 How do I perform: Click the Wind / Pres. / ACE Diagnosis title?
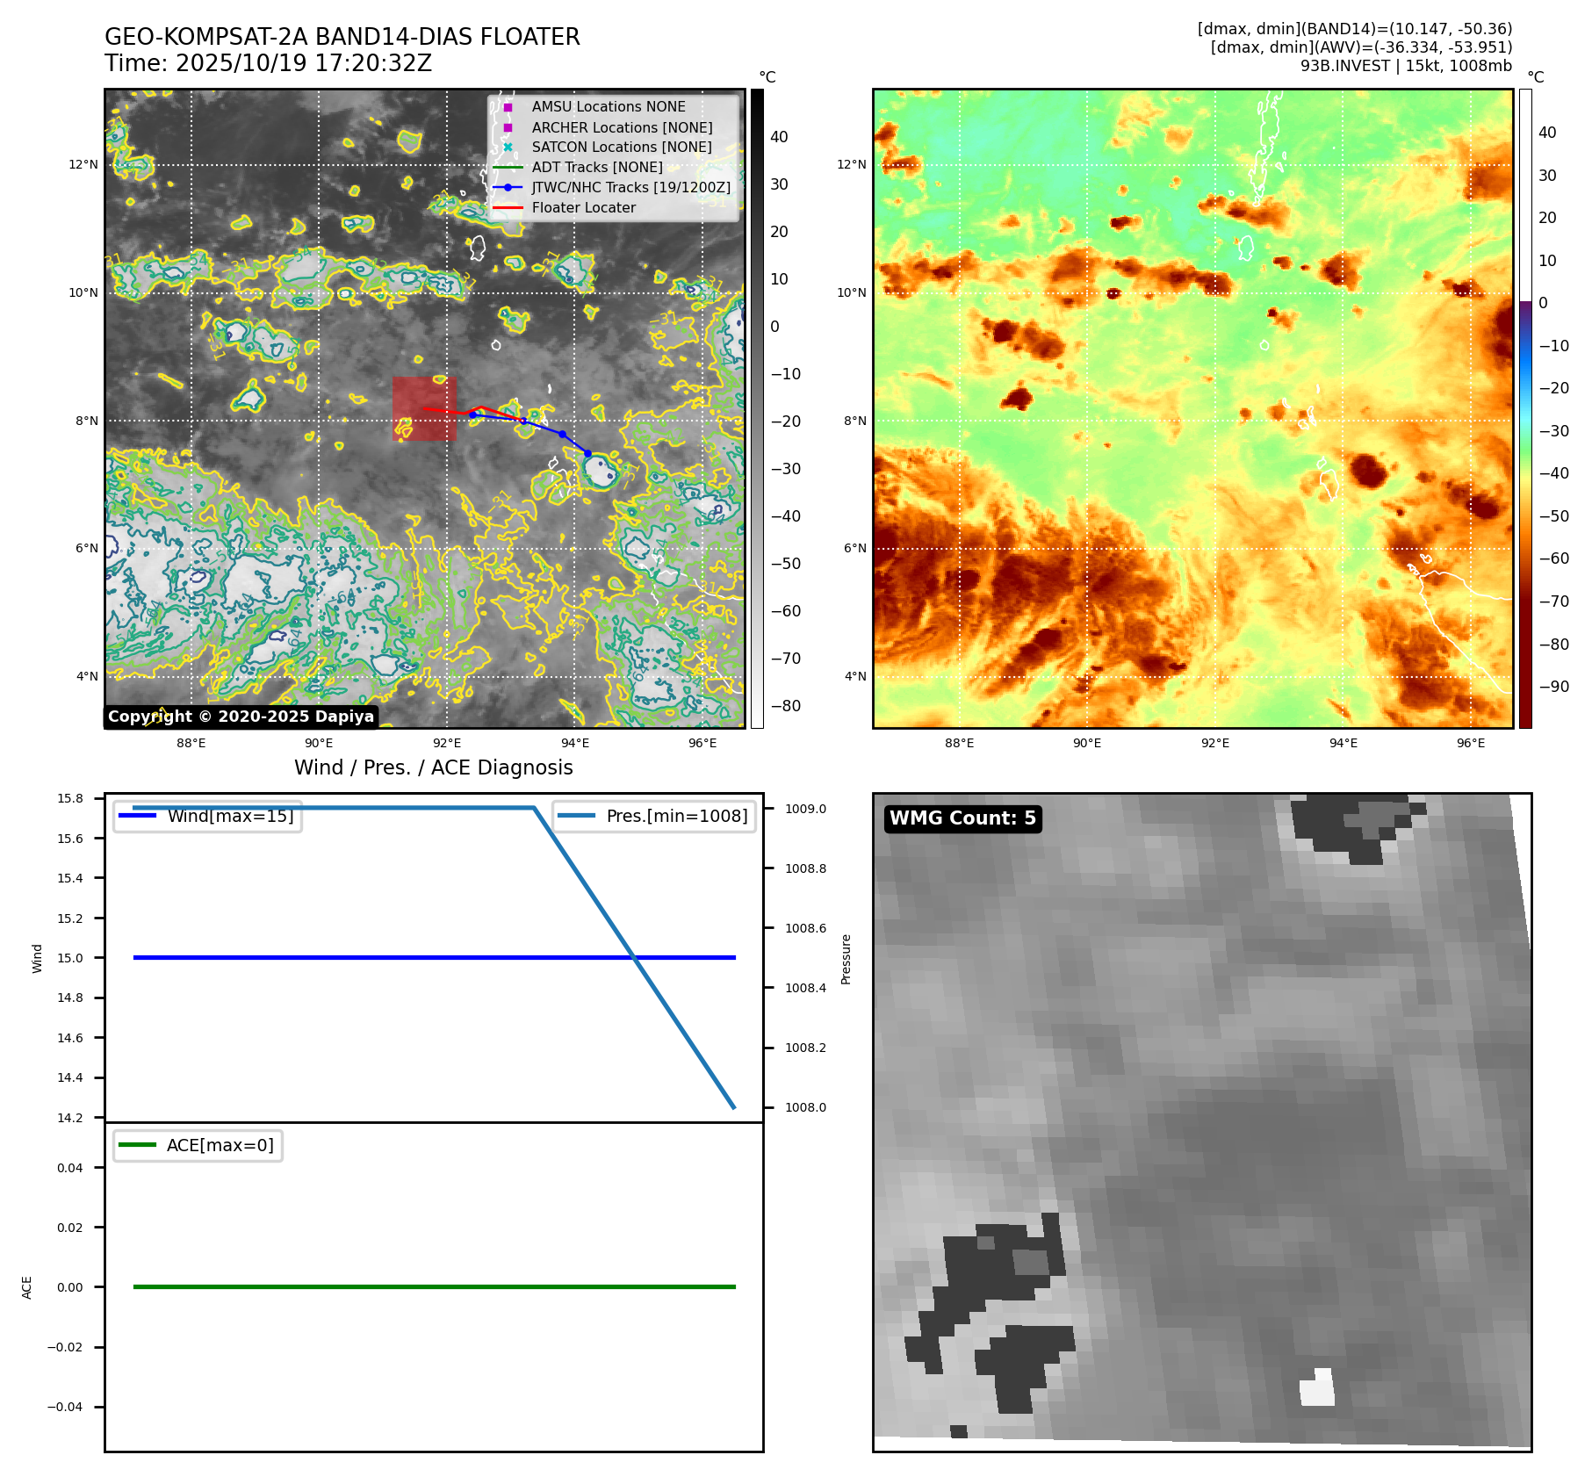[x=433, y=767]
